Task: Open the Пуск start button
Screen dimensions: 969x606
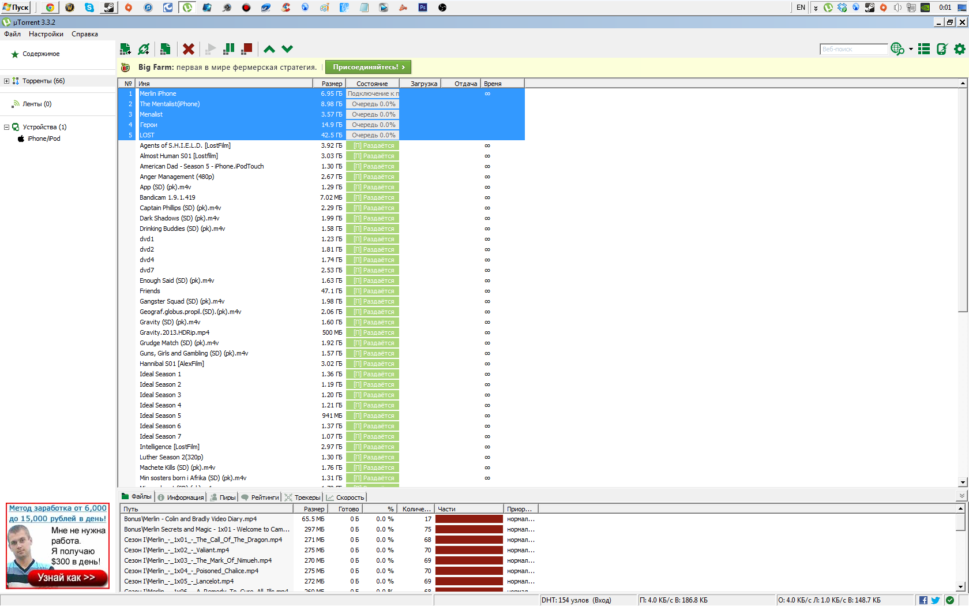Action: pyautogui.click(x=16, y=8)
